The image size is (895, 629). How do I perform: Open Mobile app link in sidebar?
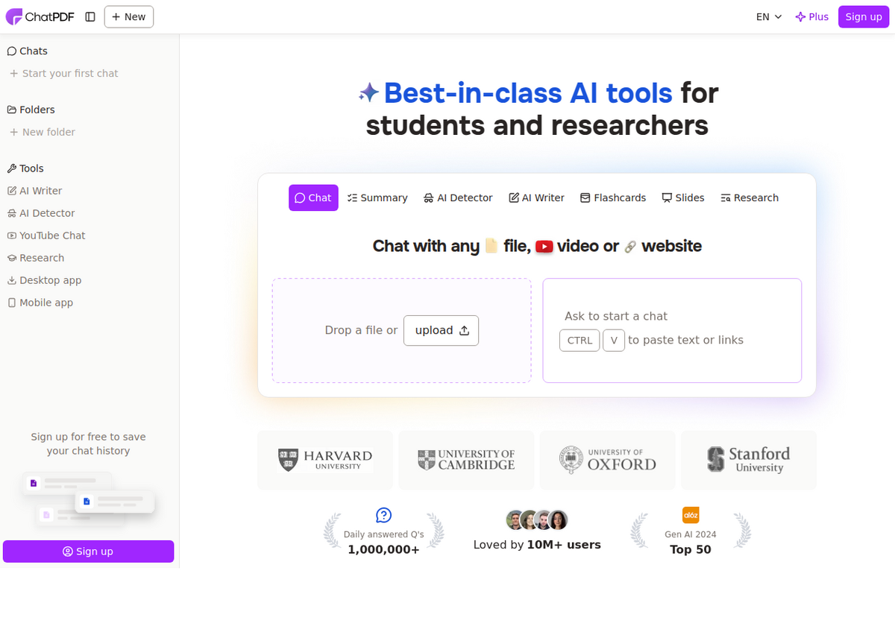[x=40, y=303]
